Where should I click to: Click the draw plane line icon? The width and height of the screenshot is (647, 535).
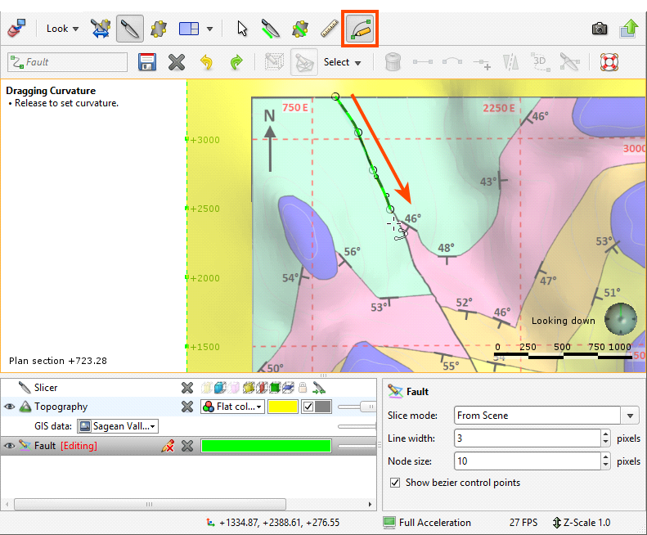[300, 29]
